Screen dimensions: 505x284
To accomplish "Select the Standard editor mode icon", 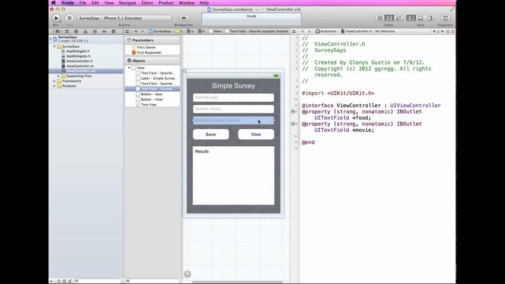I will pyautogui.click(x=380, y=18).
